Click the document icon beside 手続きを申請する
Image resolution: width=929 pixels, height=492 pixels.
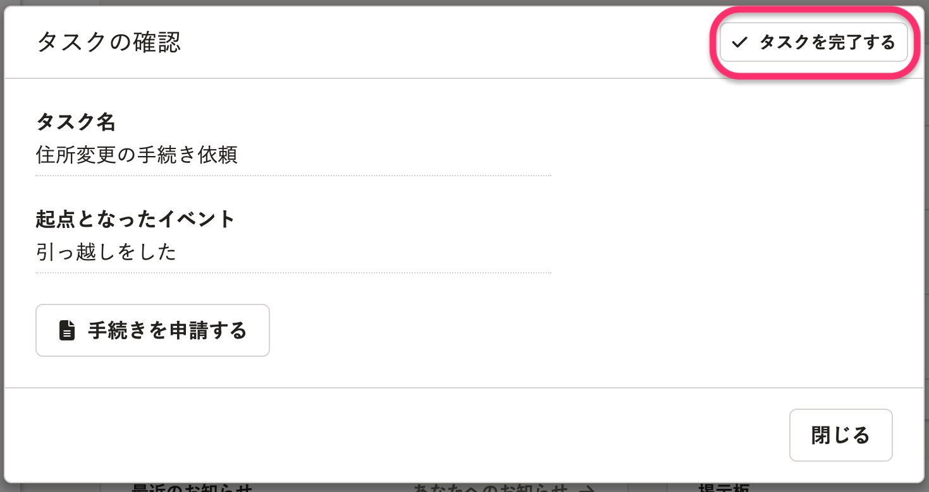click(67, 330)
